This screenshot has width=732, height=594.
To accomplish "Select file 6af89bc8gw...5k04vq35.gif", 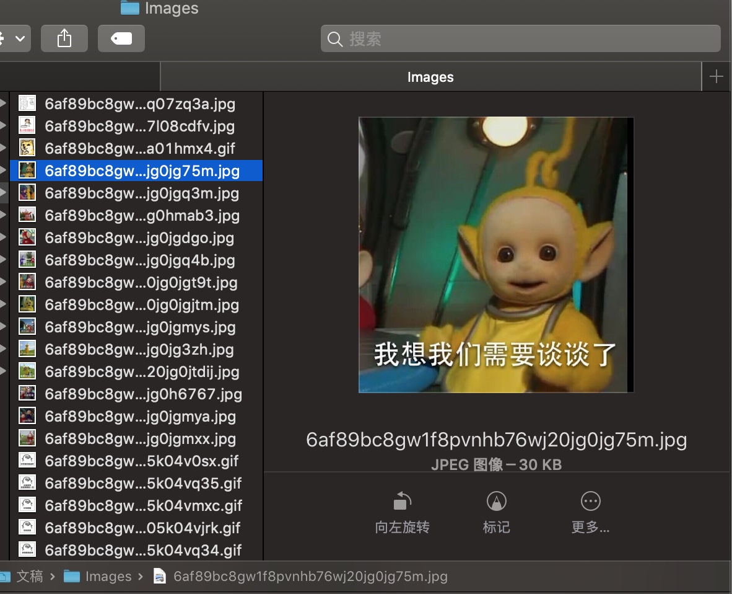I will 136,483.
